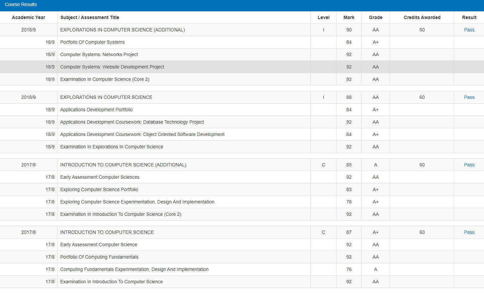The image size is (484, 293).
Task: Click academic year 2018/9 of Explorations (Additional)
Action: coord(28,30)
